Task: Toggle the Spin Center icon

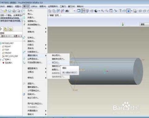Action: click(x=83, y=11)
